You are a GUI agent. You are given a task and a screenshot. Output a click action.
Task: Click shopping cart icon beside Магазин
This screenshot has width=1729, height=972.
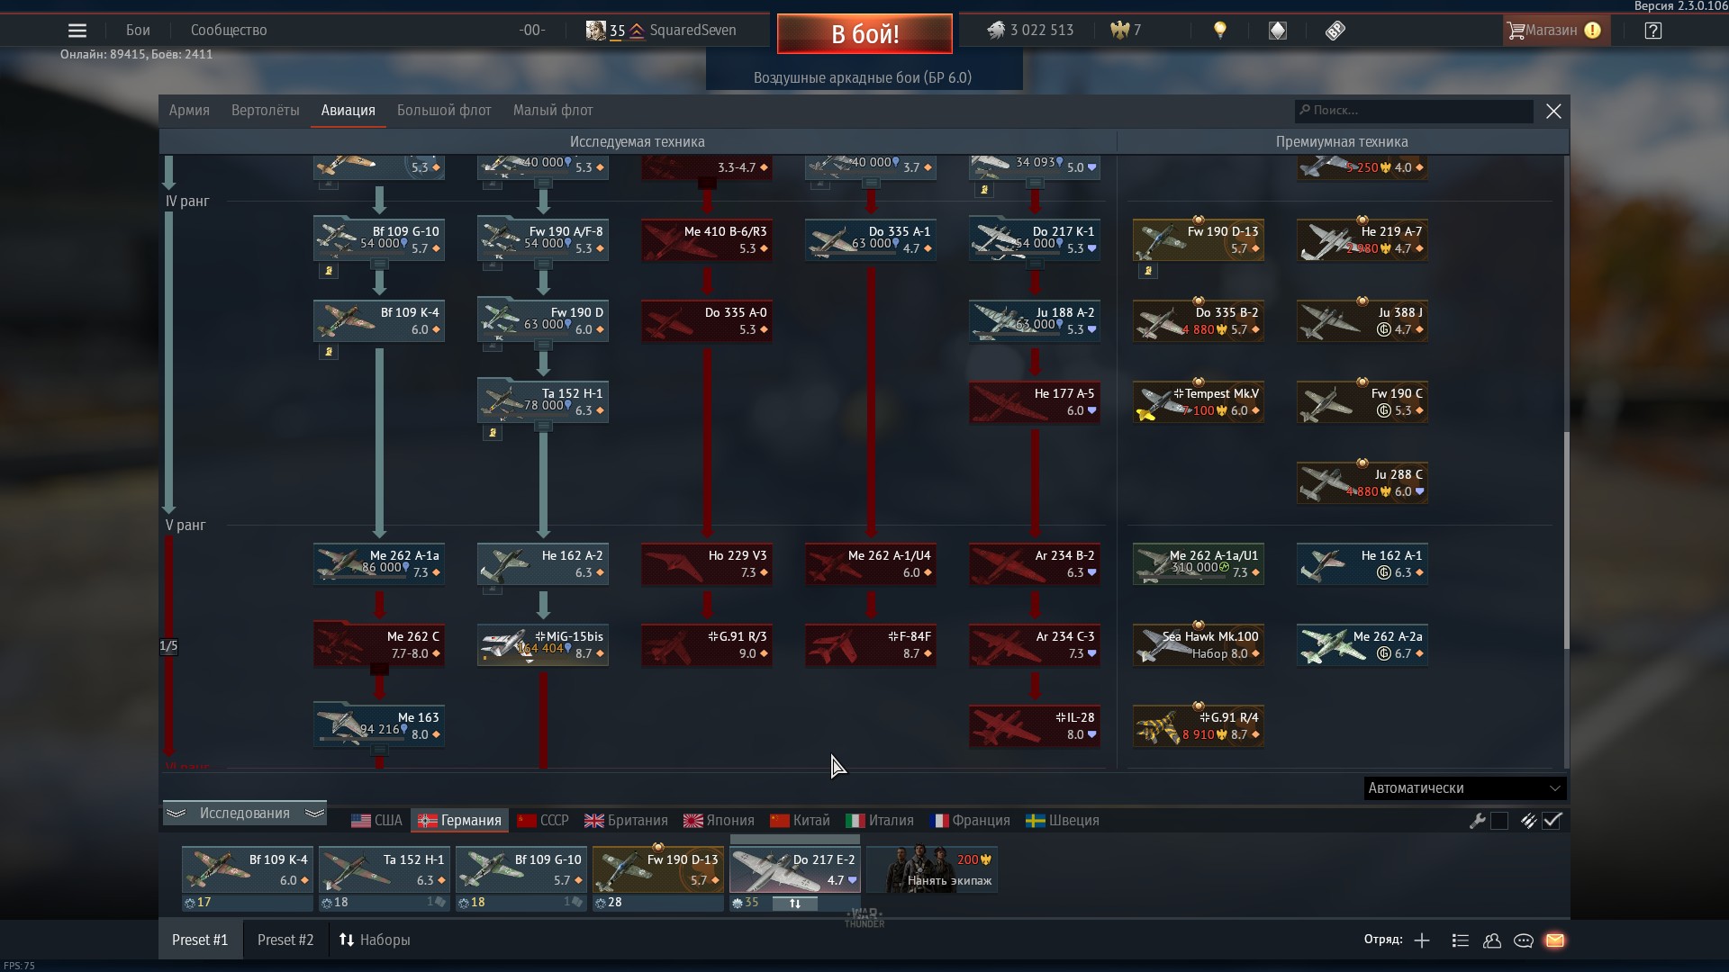[x=1516, y=31]
